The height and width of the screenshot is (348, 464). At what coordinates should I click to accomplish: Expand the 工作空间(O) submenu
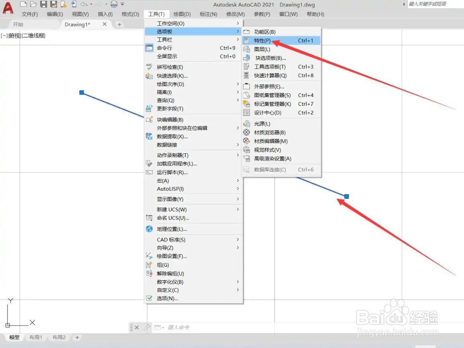click(x=194, y=23)
